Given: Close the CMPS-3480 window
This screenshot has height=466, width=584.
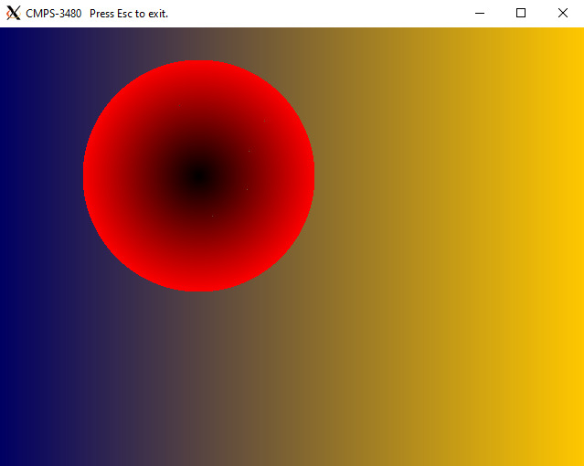Looking at the screenshot, I should pos(563,14).
